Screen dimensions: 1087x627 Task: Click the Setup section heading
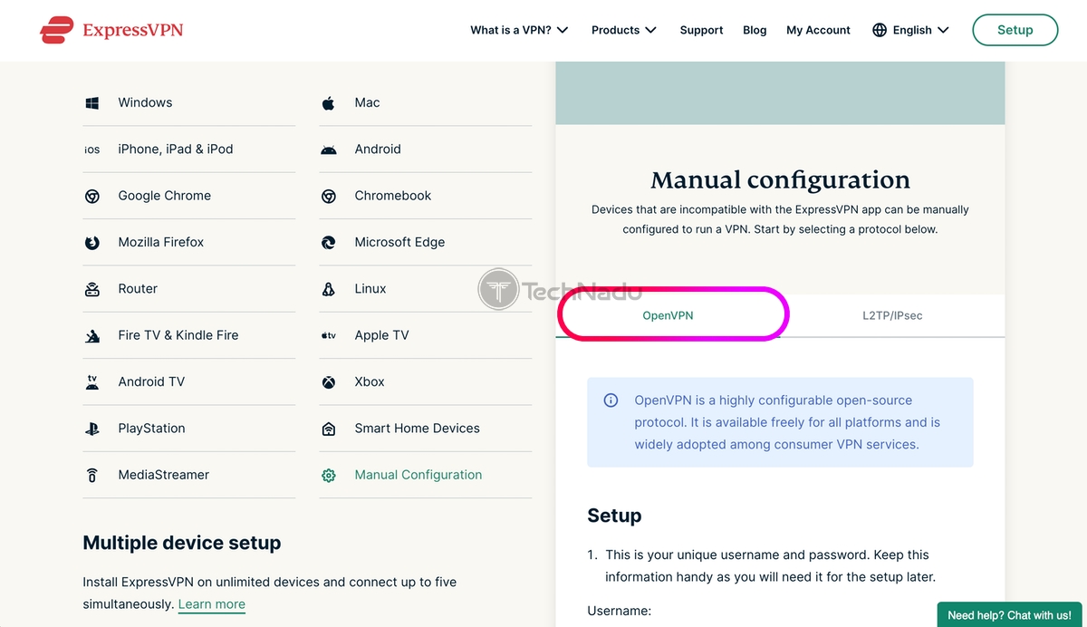[614, 516]
